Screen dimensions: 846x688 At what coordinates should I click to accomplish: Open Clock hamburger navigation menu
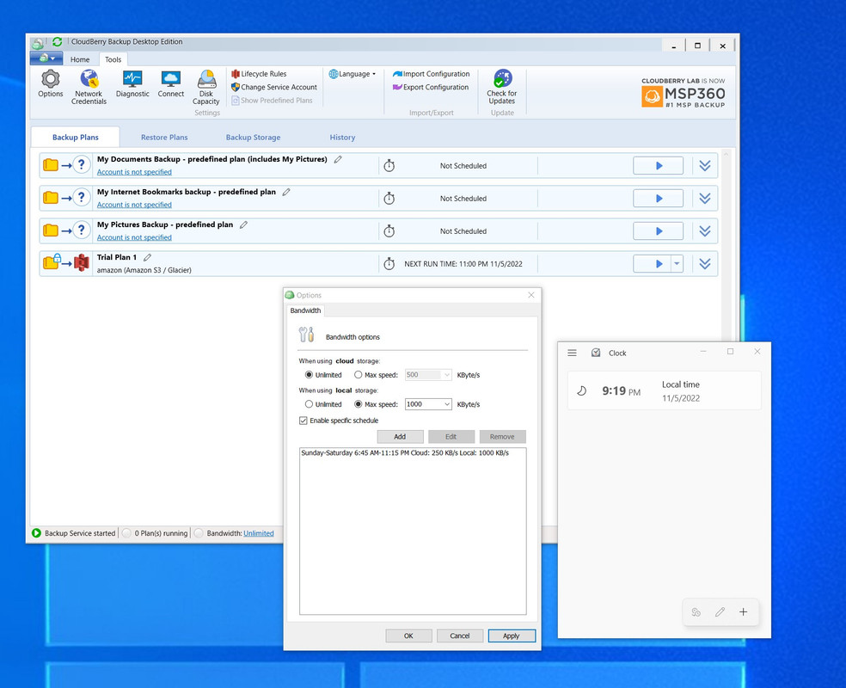tap(572, 353)
